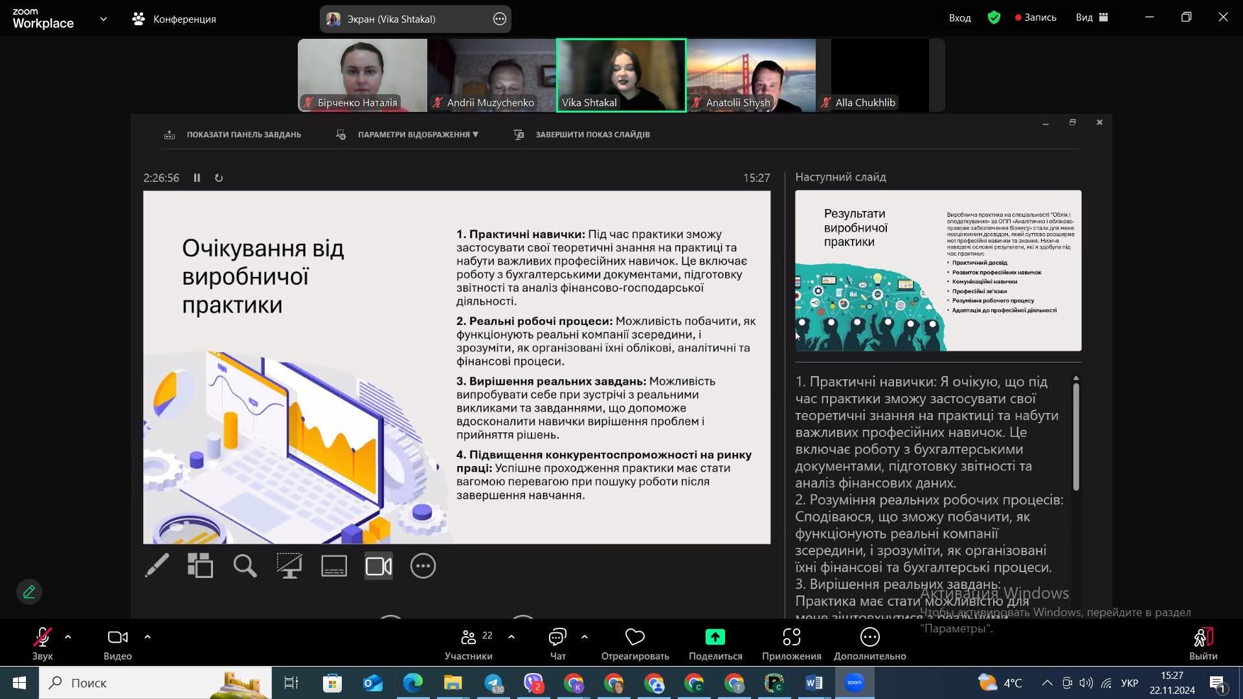This screenshot has width=1243, height=699.
Task: Toggle subtitles icon below slide
Action: (334, 566)
